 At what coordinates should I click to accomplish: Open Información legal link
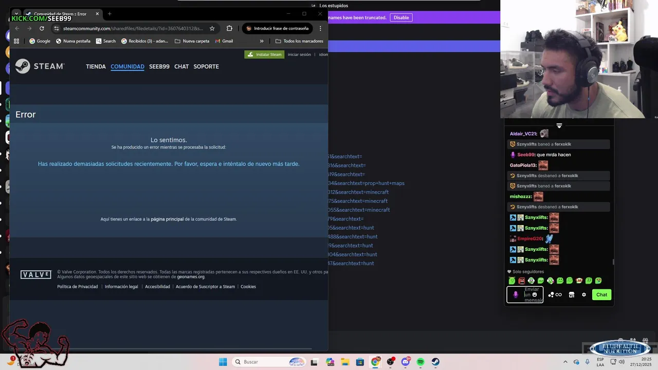click(x=121, y=287)
